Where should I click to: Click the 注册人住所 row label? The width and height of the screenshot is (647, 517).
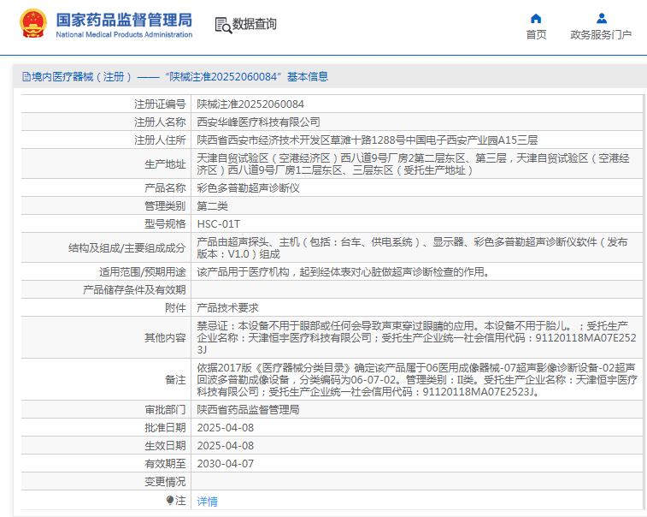coord(160,140)
